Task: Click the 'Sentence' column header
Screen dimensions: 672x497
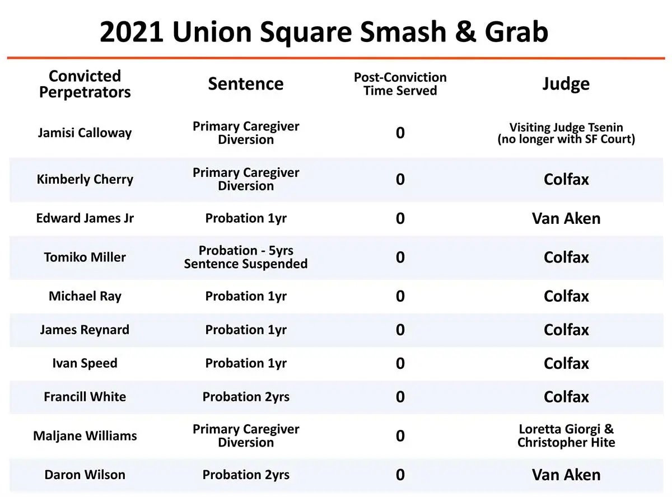Action: point(245,84)
